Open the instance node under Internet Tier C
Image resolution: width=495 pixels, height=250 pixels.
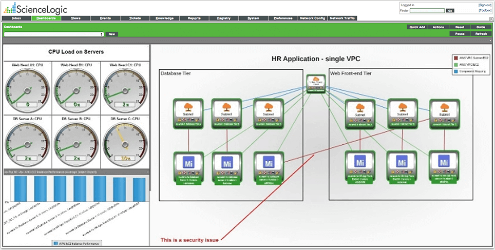[x=444, y=167]
